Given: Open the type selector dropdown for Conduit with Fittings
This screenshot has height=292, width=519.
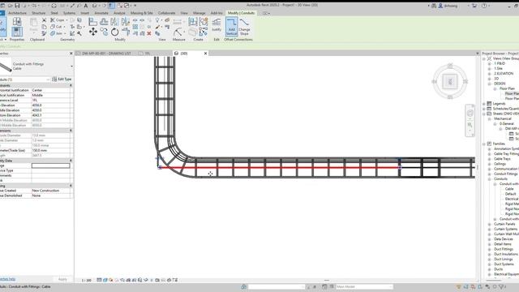Looking at the screenshot, I should click(x=71, y=67).
